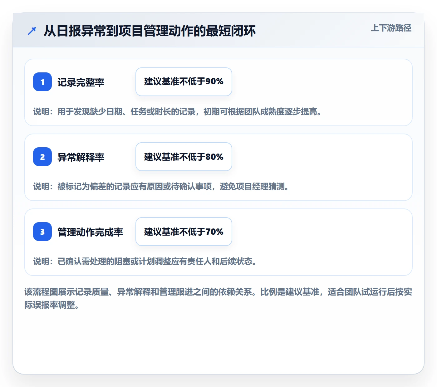Screen dimensions: 437x387
Task: Click the step 2 number badge
Action: 42,157
